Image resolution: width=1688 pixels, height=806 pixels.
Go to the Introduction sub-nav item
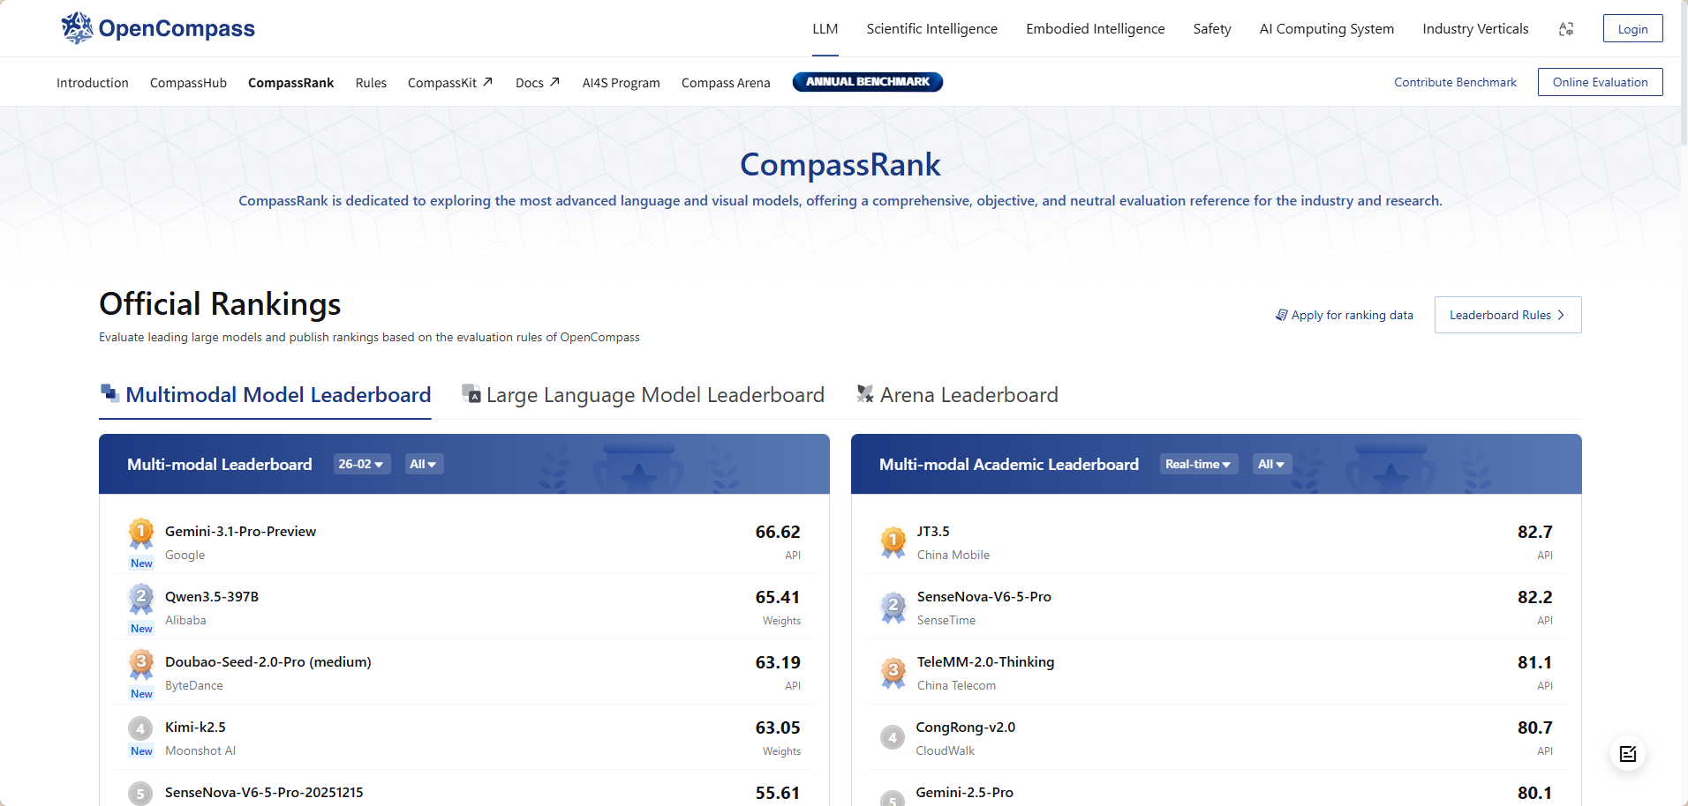(93, 83)
